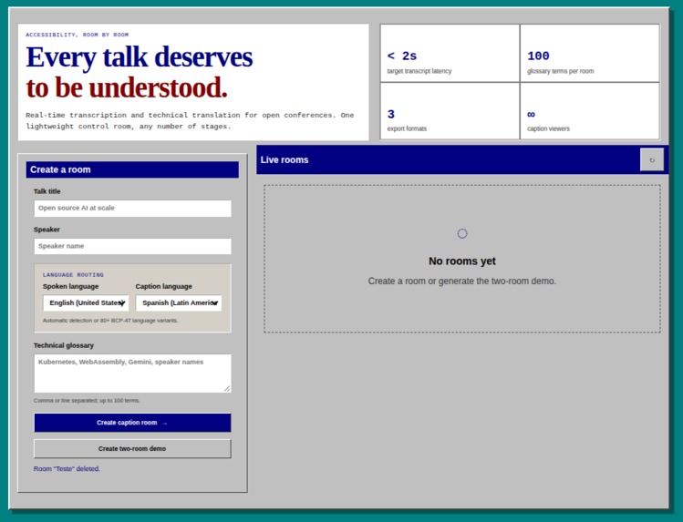This screenshot has height=522, width=683.
Task: Click the 'to be understood.' headline line
Action: coord(127,87)
